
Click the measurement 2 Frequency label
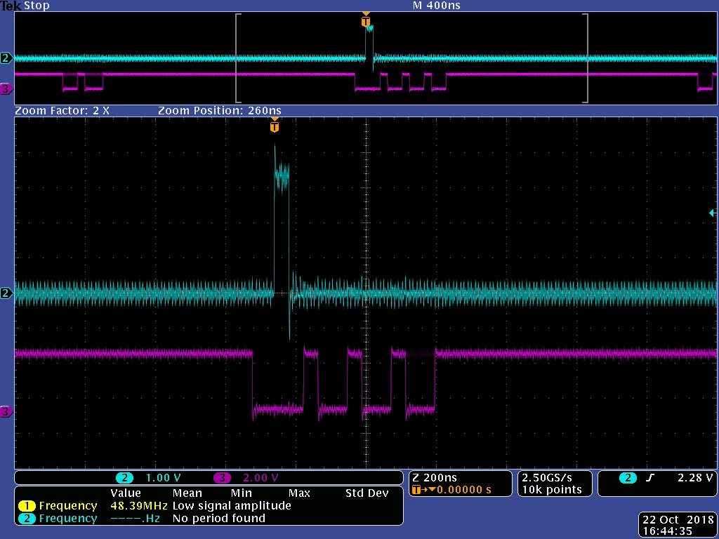coord(68,518)
